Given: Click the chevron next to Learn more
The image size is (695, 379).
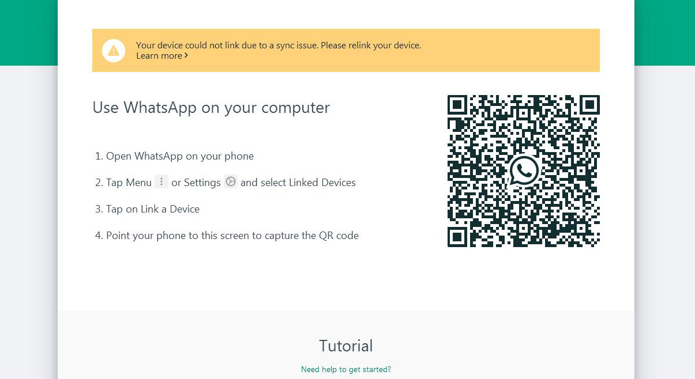Looking at the screenshot, I should [x=186, y=56].
